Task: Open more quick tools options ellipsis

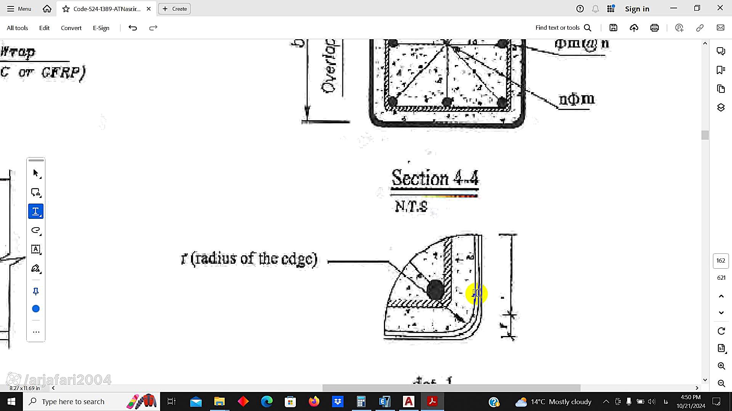Action: [x=36, y=332]
